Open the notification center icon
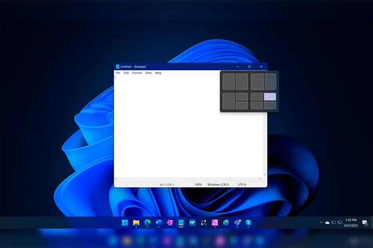 [x=365, y=222]
